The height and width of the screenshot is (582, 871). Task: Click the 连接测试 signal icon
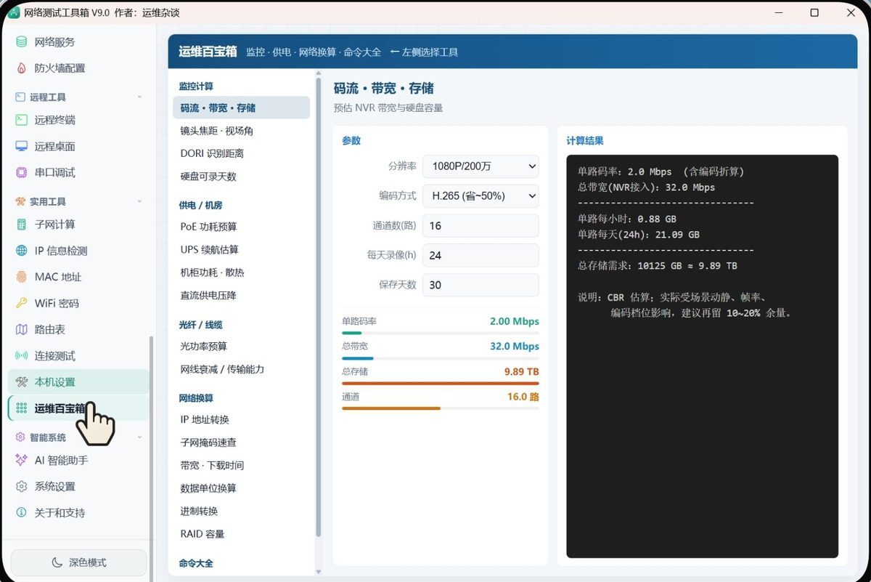click(22, 356)
